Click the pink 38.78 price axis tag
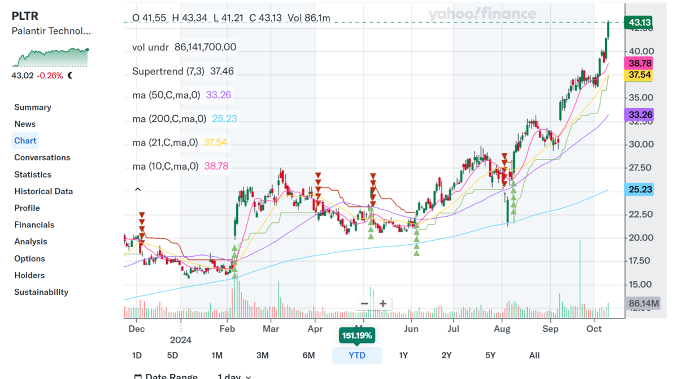This screenshot has height=379, width=678. 639,63
